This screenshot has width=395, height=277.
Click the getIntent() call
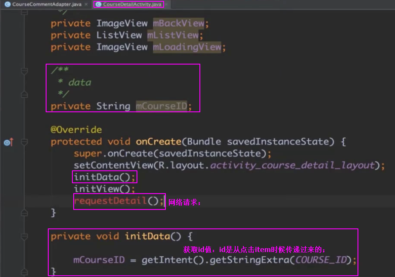pyautogui.click(x=173, y=260)
